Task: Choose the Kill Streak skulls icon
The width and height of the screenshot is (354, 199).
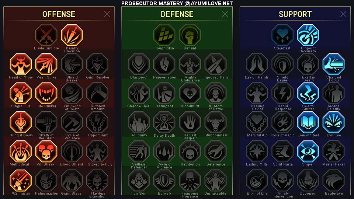Action: pos(46,151)
